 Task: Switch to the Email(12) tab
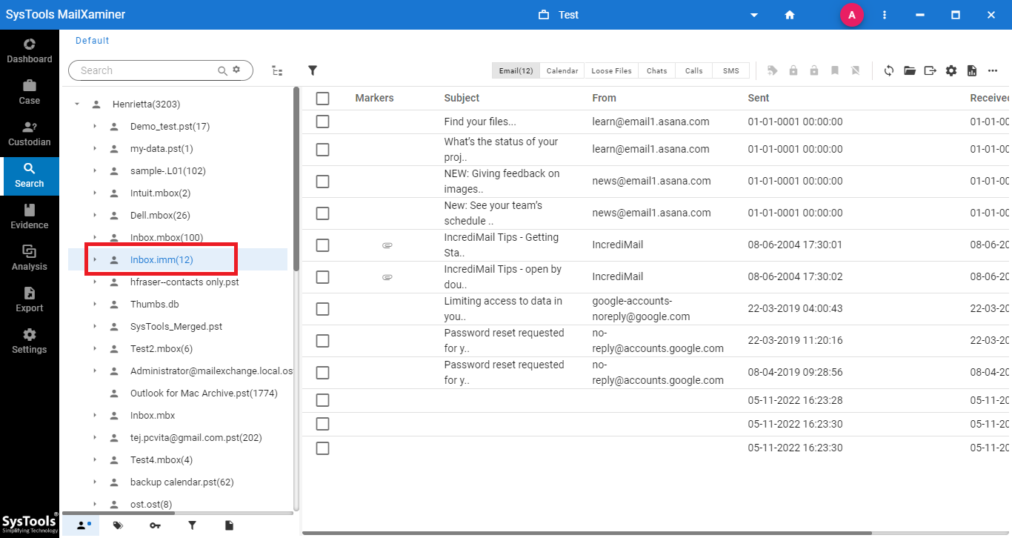click(516, 70)
